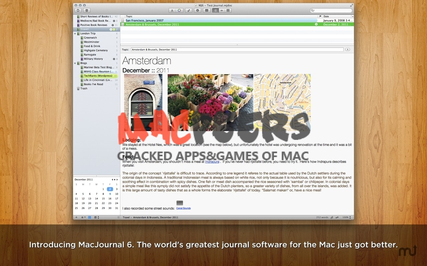Select the Mediocre/Bad Book Reviews journal
Viewport: 427px width, 266px height.
click(x=96, y=21)
